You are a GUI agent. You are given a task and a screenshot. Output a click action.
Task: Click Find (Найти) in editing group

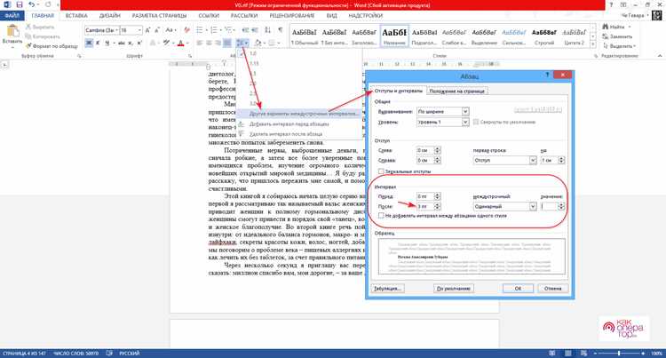click(x=614, y=27)
